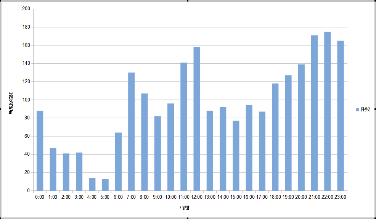
Task: Click the 14:00 label on the time axis
Action: [223, 197]
